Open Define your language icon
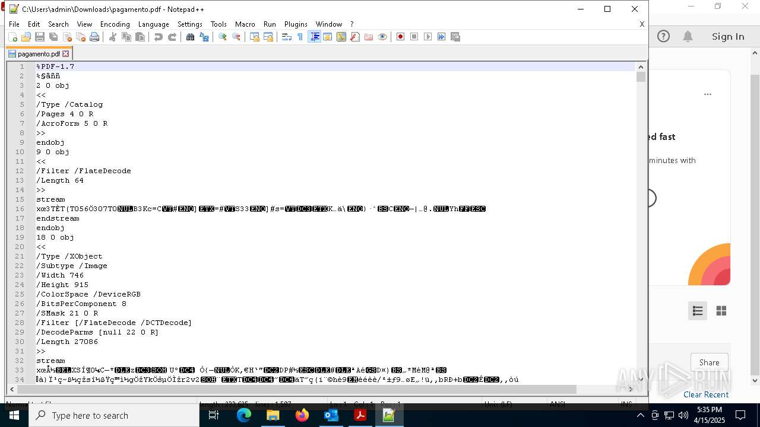Viewport: 760px width, 427px height. coord(328,37)
